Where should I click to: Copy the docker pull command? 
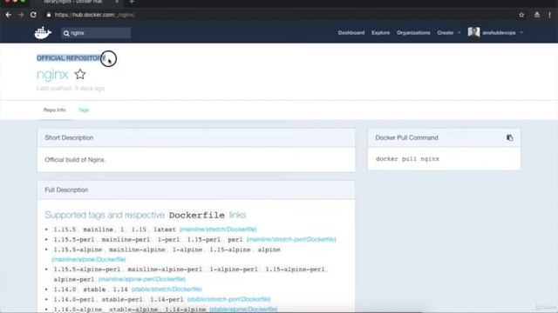coord(509,137)
